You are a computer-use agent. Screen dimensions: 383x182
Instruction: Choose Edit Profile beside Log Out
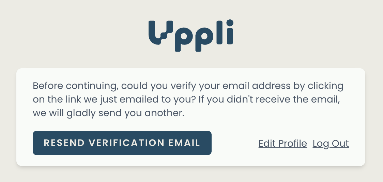(282, 144)
